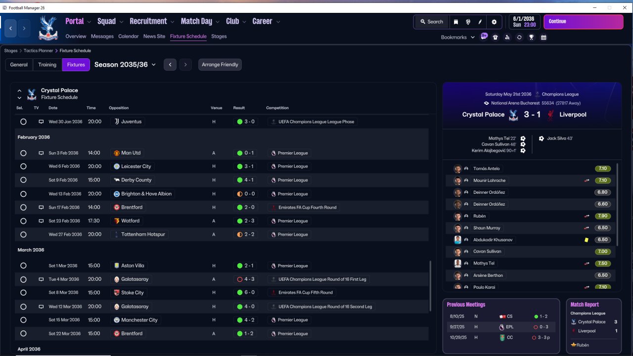The height and width of the screenshot is (356, 633).
Task: Open the trophy competitions shortcut icon
Action: point(532,37)
